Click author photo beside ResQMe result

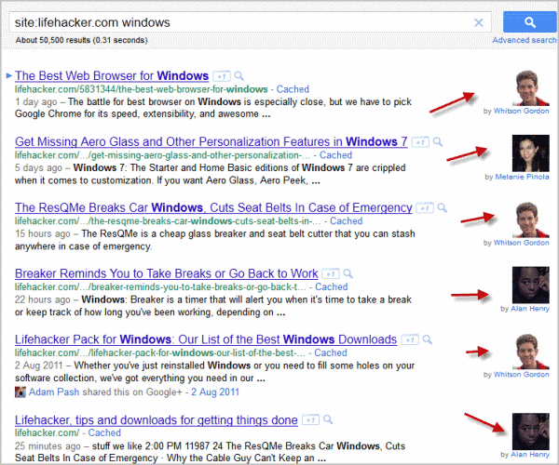coord(531,219)
